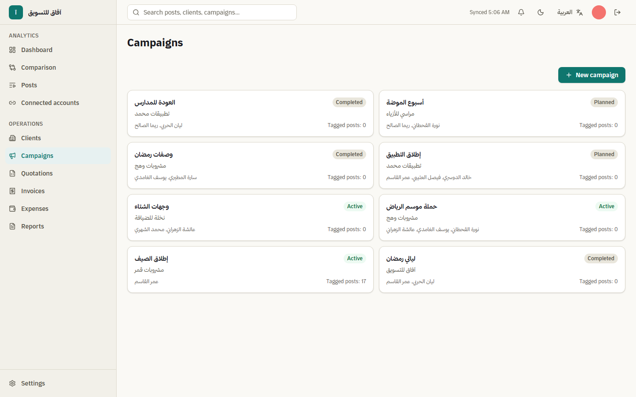This screenshot has width=636, height=397.
Task: Click 'Tagged posts: 17' text
Action: click(x=346, y=281)
